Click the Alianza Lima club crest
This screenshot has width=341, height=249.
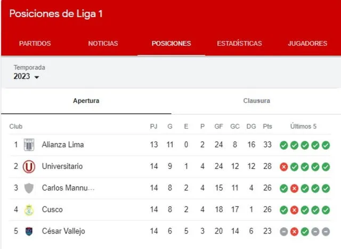(29, 144)
